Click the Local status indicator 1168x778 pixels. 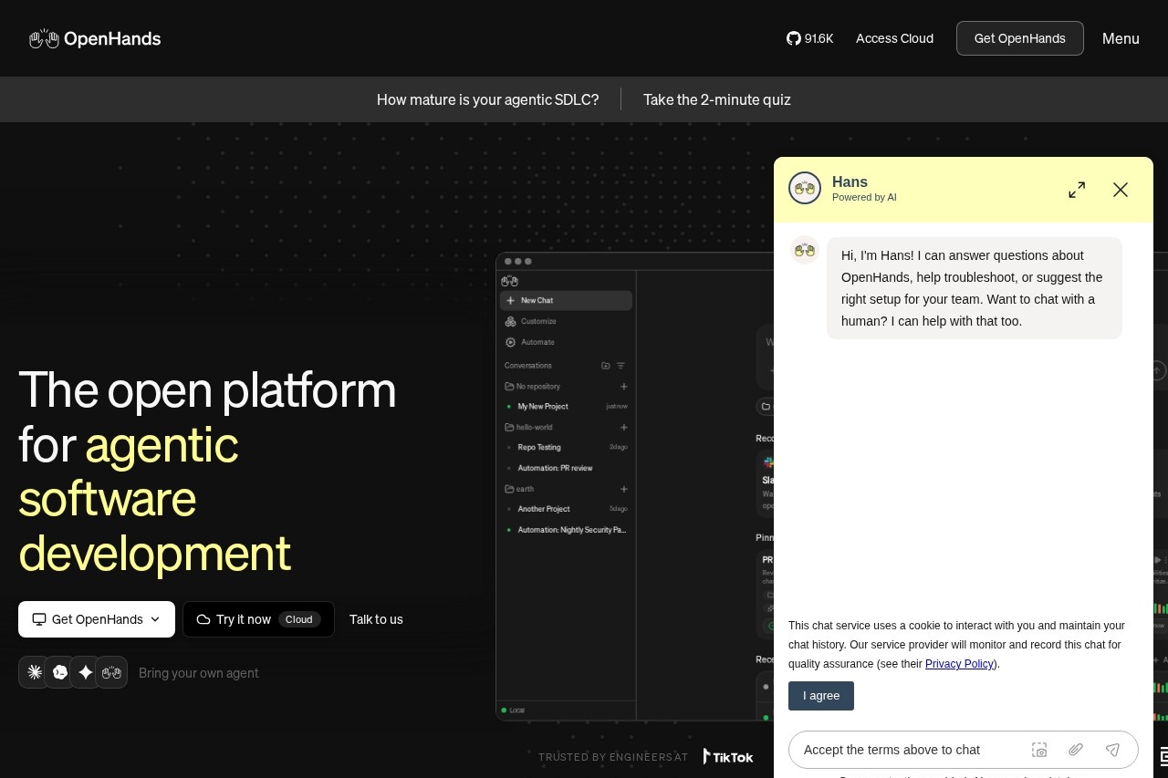pyautogui.click(x=513, y=710)
